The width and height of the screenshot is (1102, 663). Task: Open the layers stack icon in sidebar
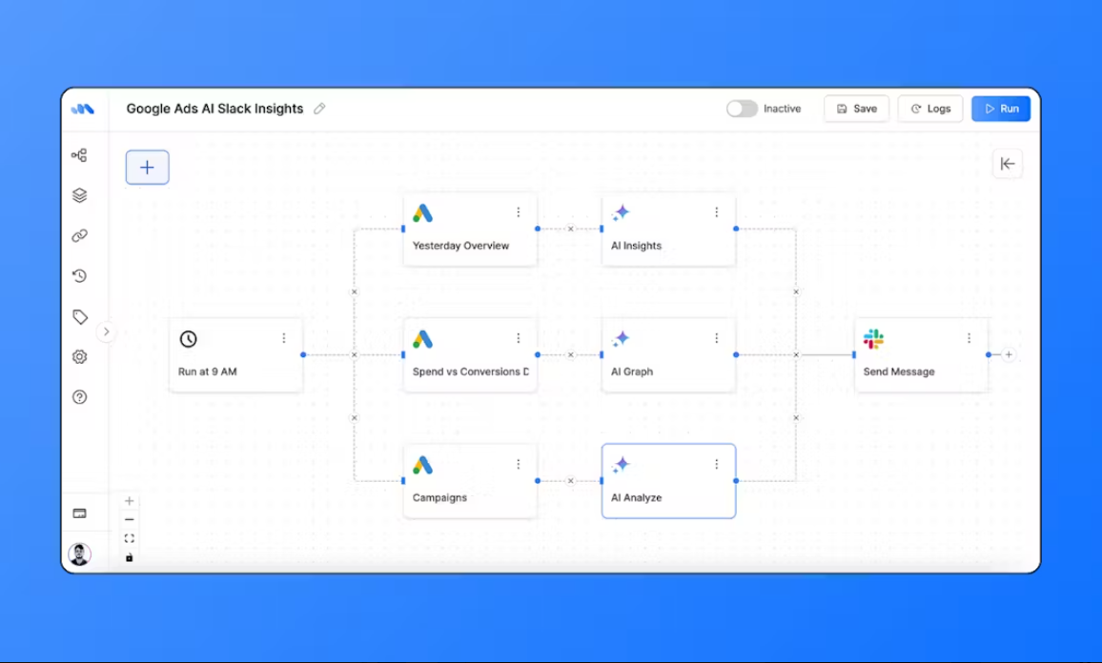coord(79,195)
